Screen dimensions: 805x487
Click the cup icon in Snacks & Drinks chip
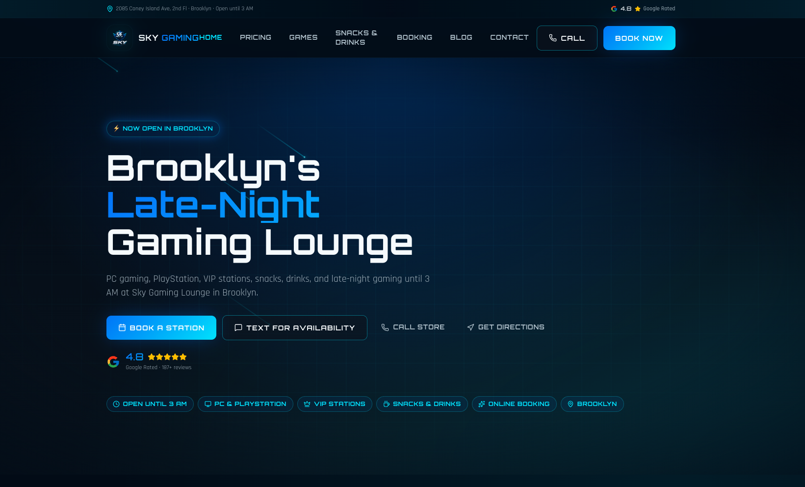(386, 404)
